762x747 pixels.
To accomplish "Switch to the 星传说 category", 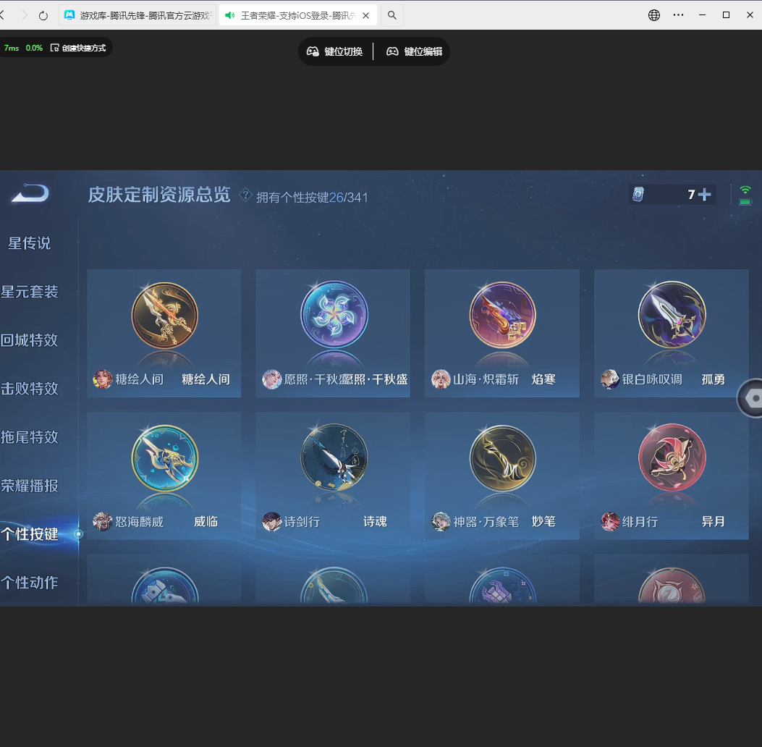I will tap(30, 243).
